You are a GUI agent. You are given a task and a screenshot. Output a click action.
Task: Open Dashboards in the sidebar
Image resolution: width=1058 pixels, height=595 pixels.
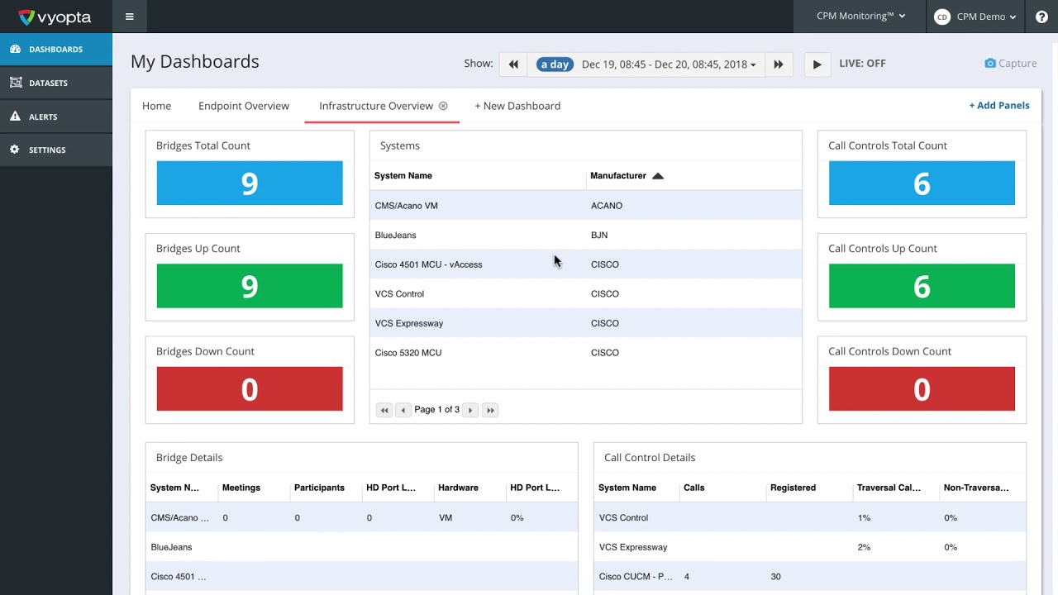[56, 50]
